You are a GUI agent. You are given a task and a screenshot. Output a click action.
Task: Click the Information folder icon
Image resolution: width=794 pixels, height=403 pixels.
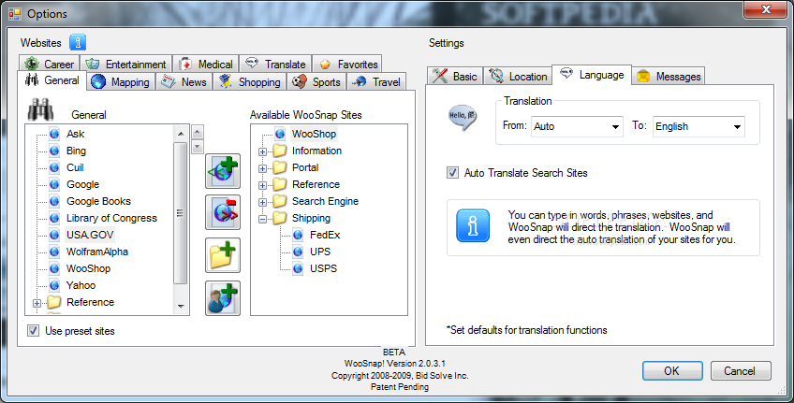click(280, 151)
